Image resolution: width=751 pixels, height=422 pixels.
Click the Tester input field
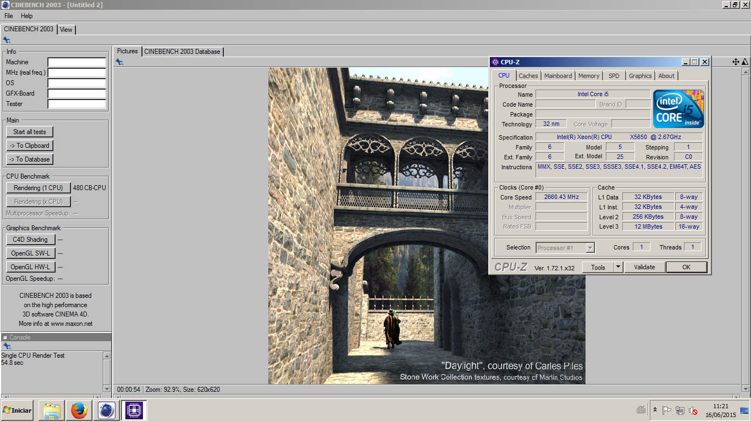[x=77, y=104]
